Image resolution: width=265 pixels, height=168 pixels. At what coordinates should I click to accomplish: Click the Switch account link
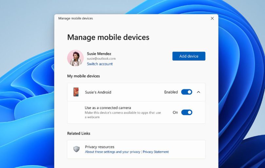point(99,64)
